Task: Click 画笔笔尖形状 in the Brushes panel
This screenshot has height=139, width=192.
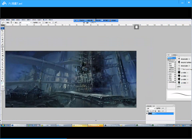Action: 172,60
